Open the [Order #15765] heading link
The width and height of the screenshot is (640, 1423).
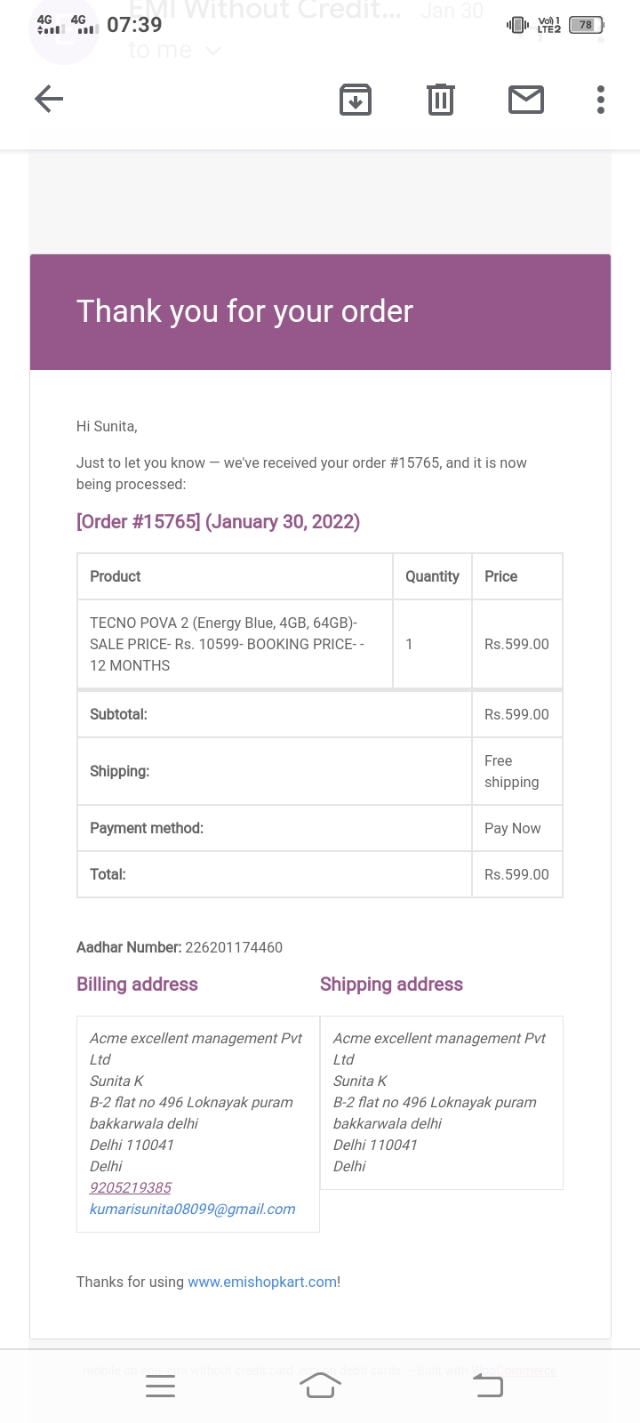coord(218,521)
